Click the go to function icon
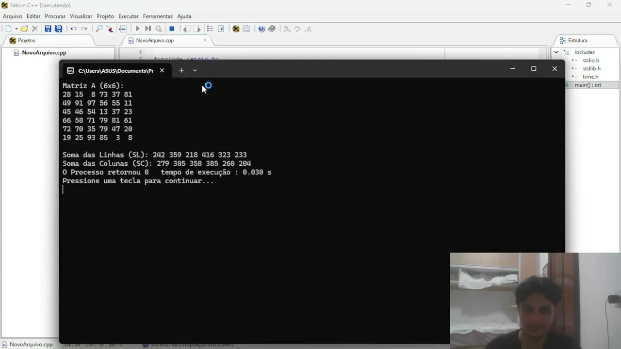Screen dimensions: 621x349 (221, 29)
